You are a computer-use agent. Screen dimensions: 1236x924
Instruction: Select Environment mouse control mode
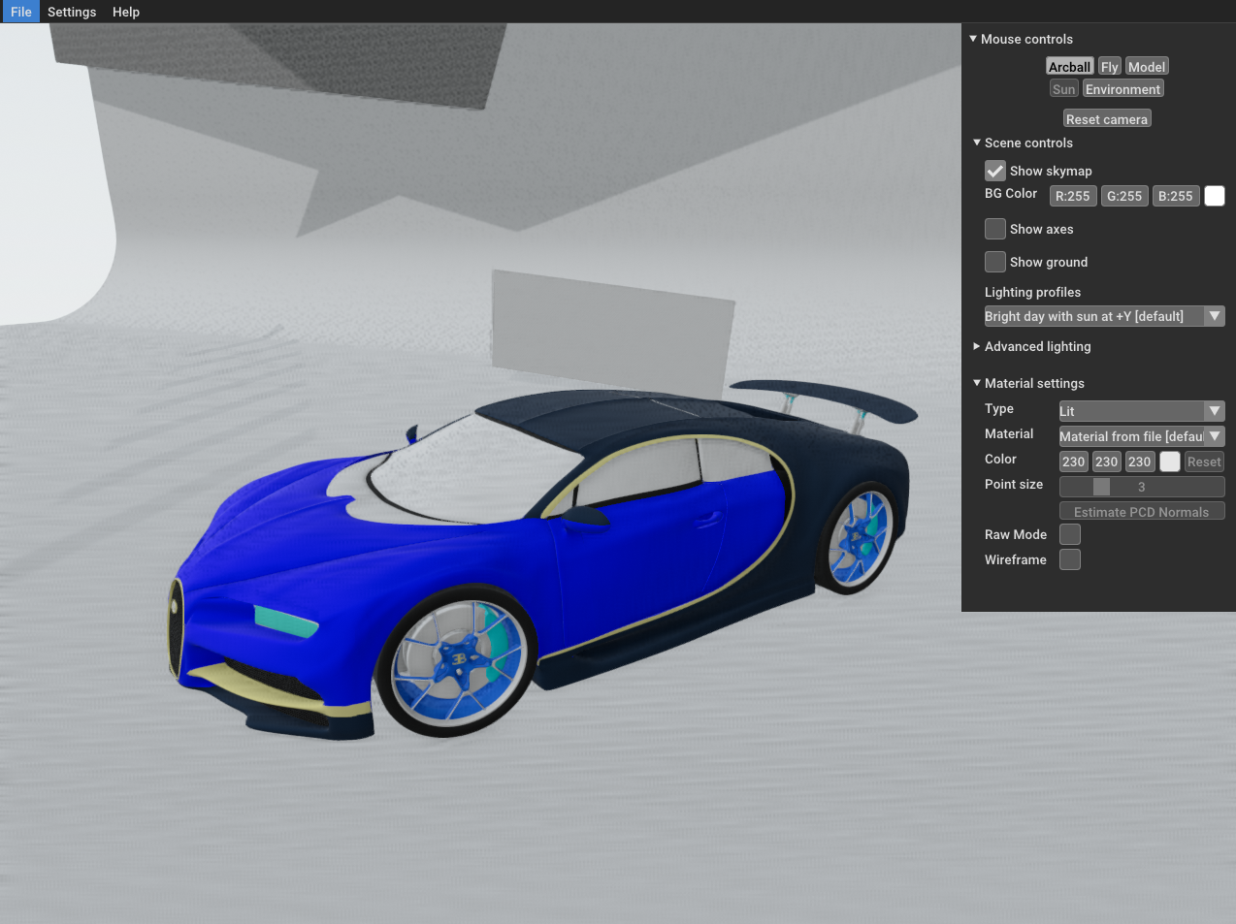coord(1122,88)
